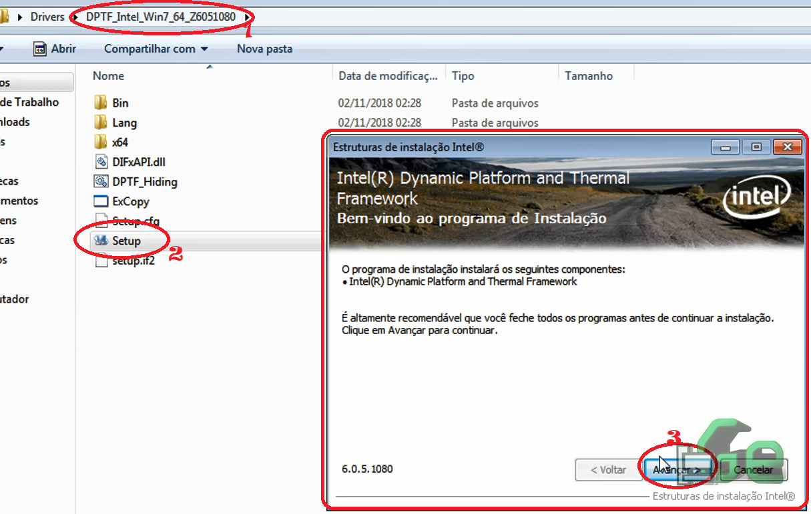This screenshot has width=811, height=514.
Task: Click Nova pasta in the toolbar
Action: 264,49
